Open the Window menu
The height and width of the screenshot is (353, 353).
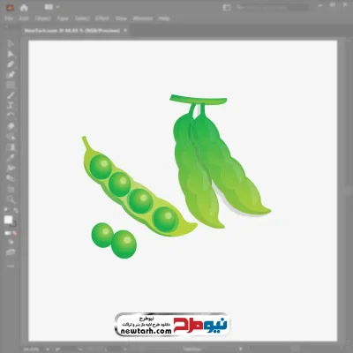143,19
